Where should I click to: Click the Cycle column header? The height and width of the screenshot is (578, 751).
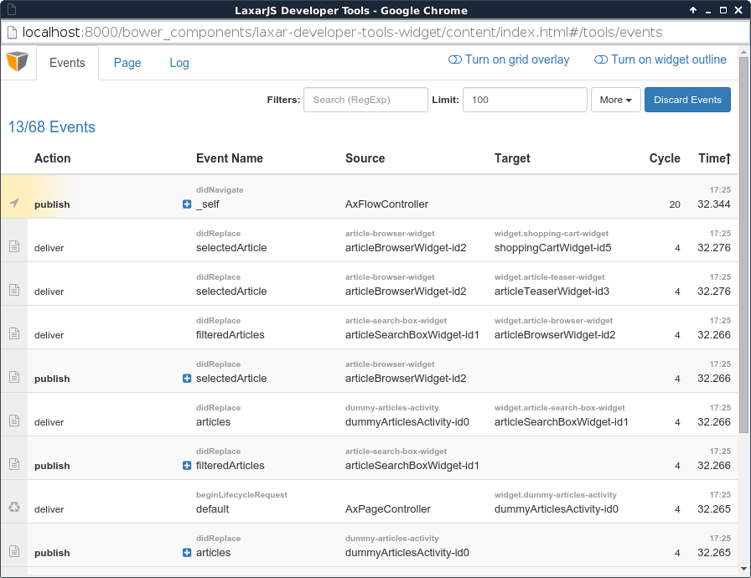(665, 158)
